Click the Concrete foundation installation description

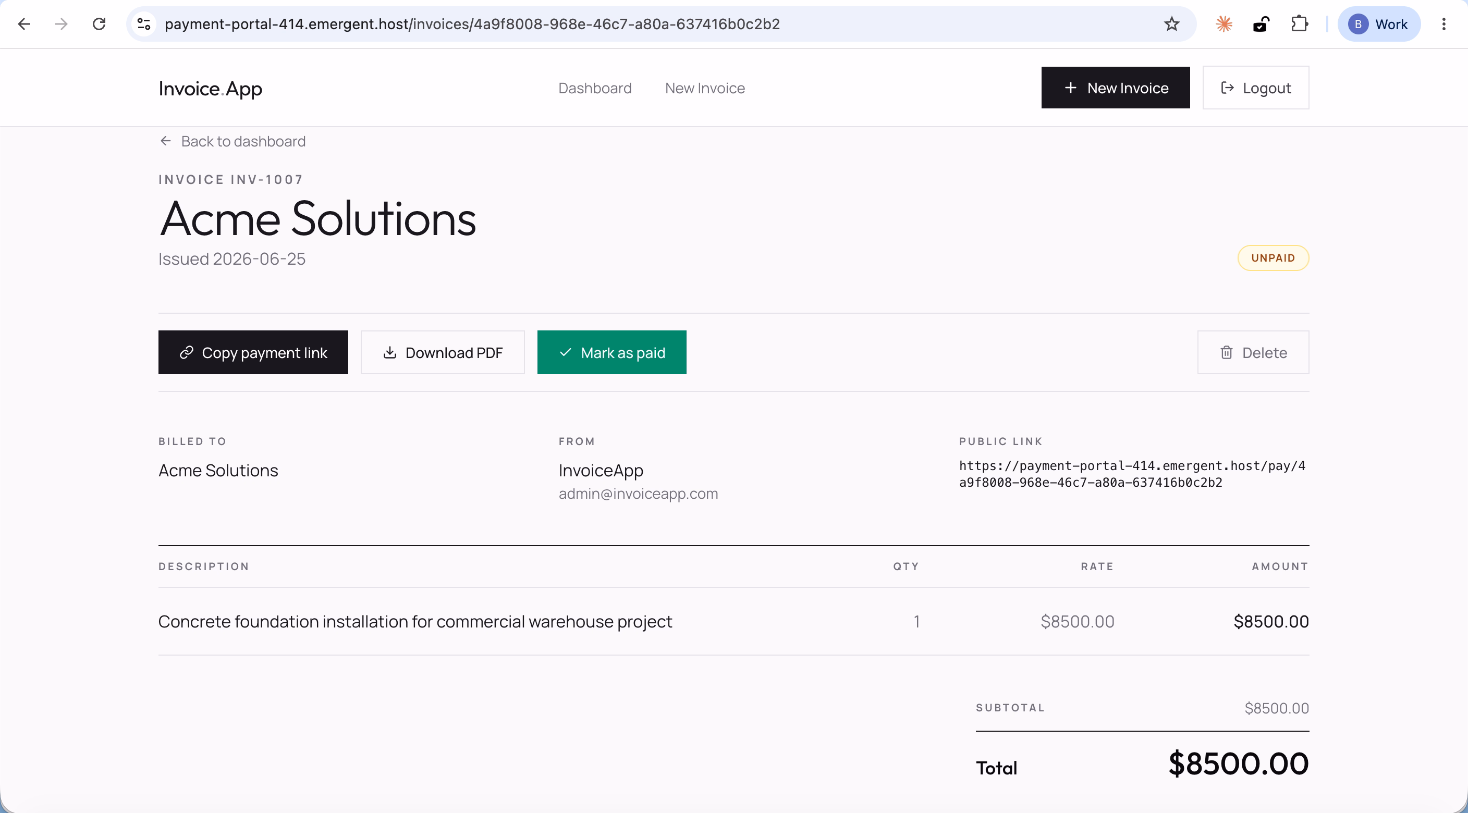click(x=415, y=622)
